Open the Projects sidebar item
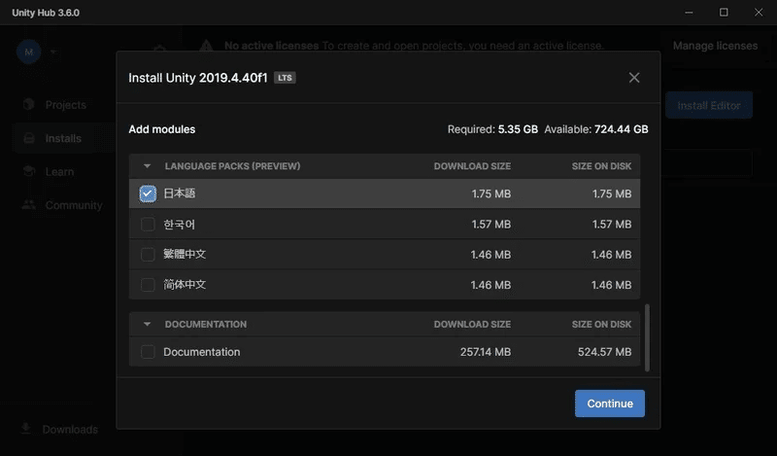Screen dimensions: 777x456 [x=65, y=105]
